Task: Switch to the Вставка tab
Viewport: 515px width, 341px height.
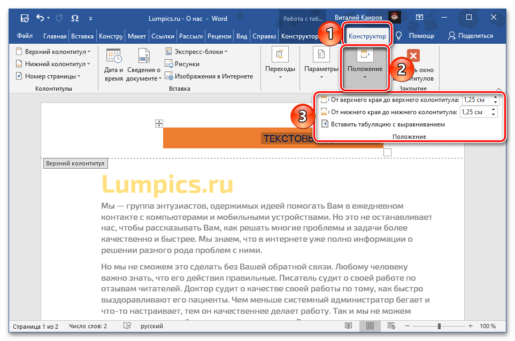Action: point(82,36)
